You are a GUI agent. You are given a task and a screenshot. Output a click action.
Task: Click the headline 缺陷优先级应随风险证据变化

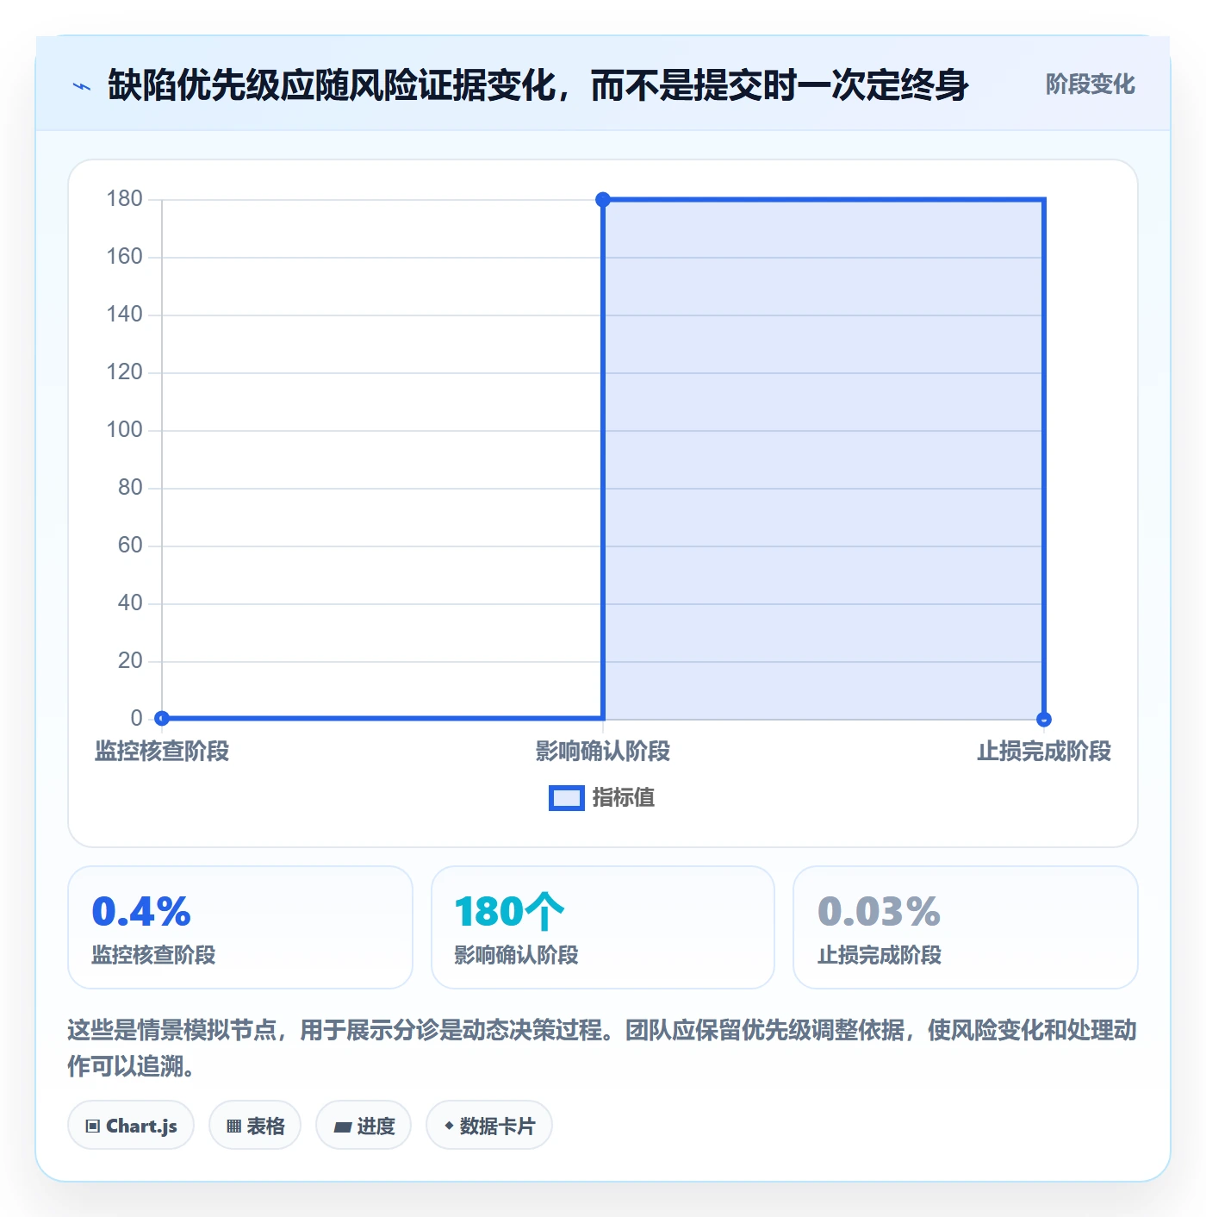(332, 85)
